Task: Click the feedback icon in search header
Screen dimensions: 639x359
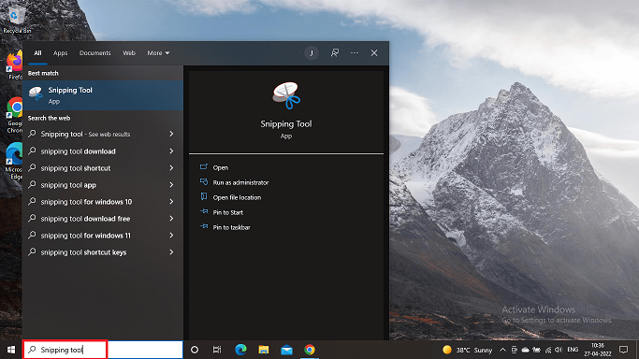Action: tap(335, 53)
